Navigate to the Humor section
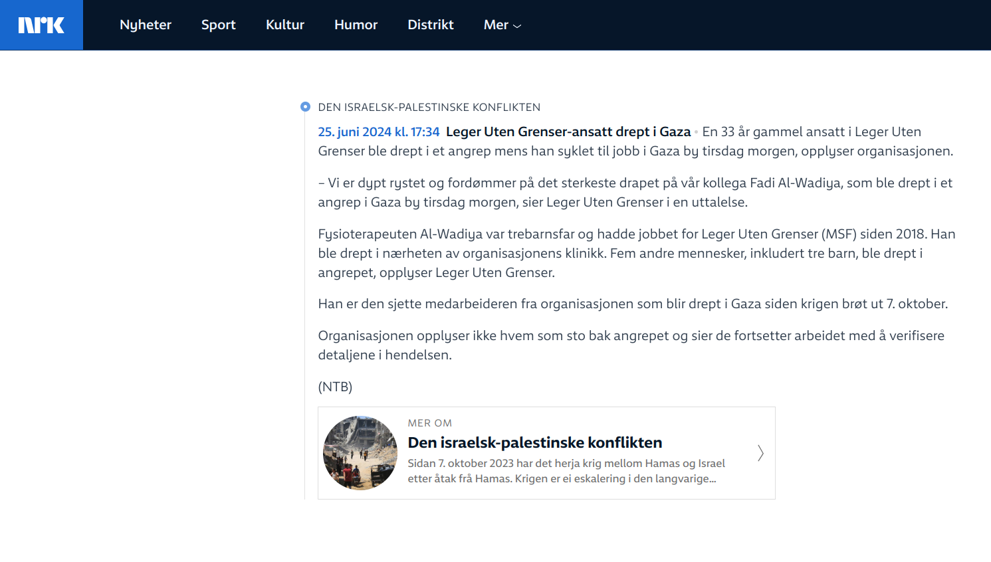This screenshot has height=562, width=991. pyautogui.click(x=356, y=25)
